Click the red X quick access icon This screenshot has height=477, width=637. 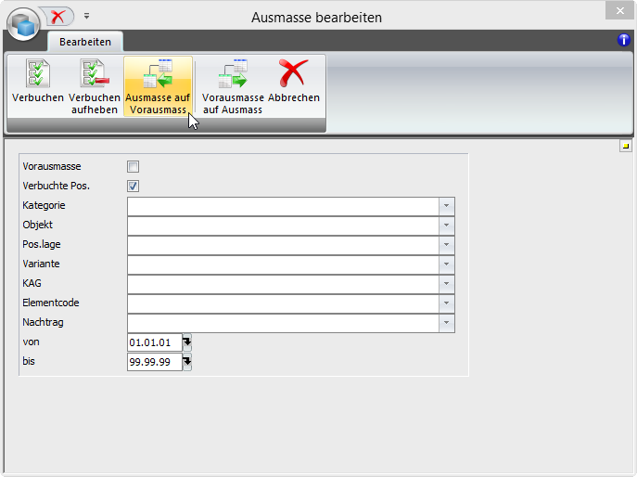pos(58,17)
